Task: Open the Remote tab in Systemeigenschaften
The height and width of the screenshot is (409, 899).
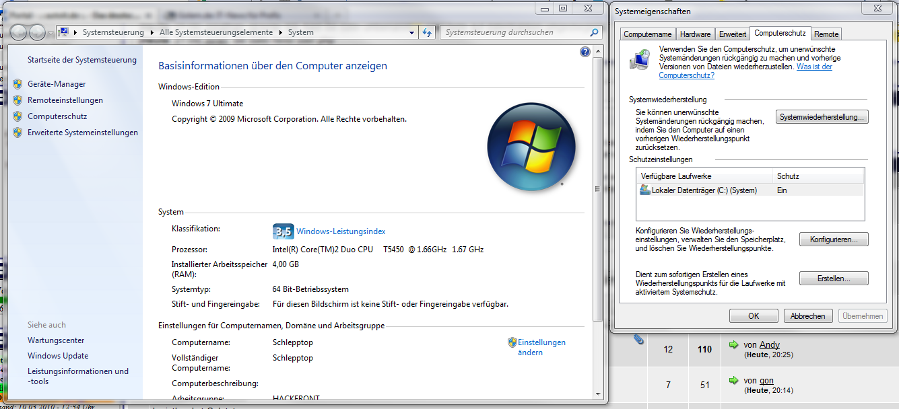Action: pyautogui.click(x=826, y=34)
